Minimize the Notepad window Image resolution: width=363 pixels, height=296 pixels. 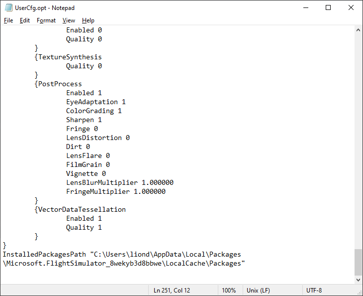pyautogui.click(x=305, y=7)
